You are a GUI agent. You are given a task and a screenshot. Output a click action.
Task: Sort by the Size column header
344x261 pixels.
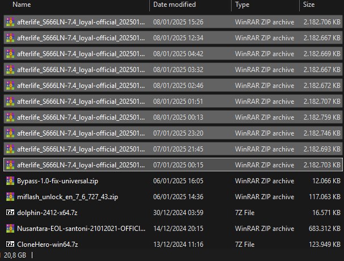point(309,5)
